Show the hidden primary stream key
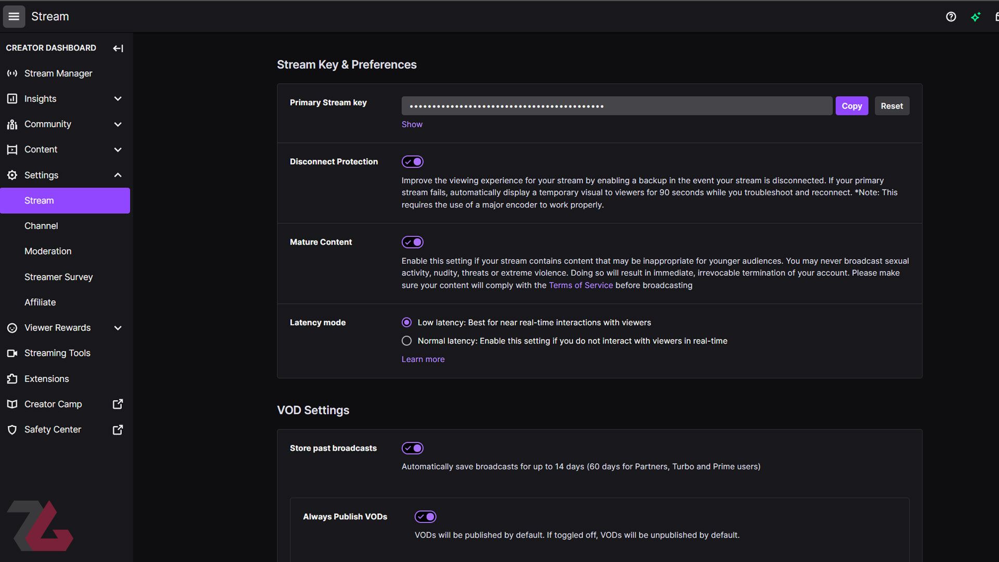This screenshot has height=562, width=999. [412, 124]
